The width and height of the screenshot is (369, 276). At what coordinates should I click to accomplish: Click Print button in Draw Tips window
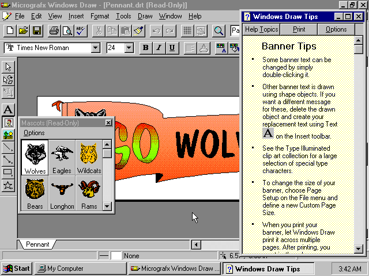[x=299, y=29]
